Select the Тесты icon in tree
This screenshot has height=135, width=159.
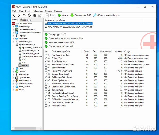pyautogui.click(x=17, y=90)
